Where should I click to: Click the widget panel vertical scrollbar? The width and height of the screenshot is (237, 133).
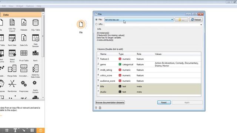click(x=43, y=36)
